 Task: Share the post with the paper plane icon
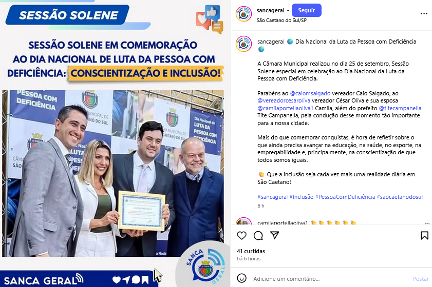pos(275,235)
